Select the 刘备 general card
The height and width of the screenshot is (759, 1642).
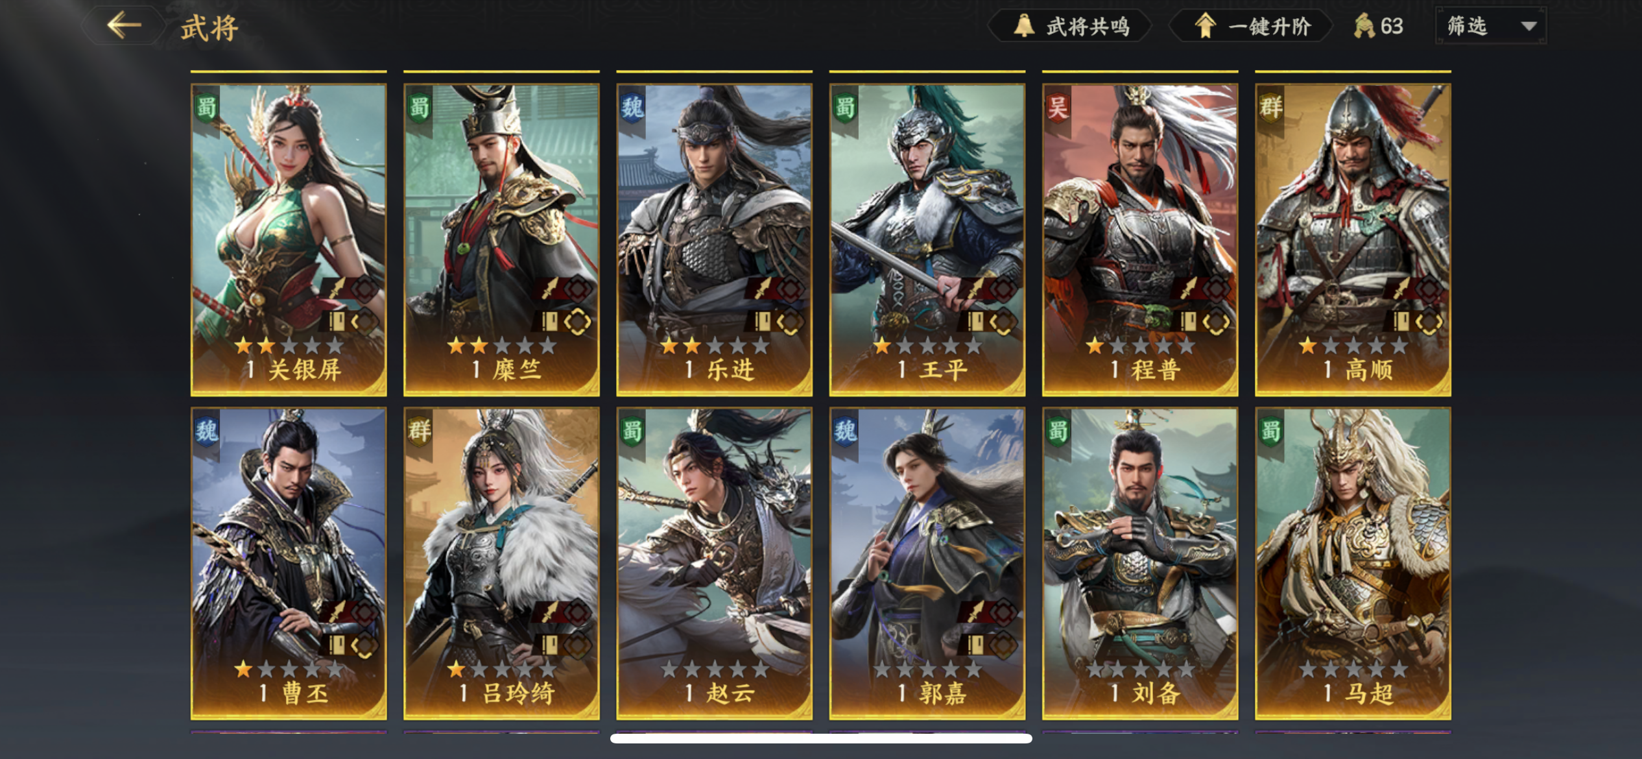(1139, 563)
